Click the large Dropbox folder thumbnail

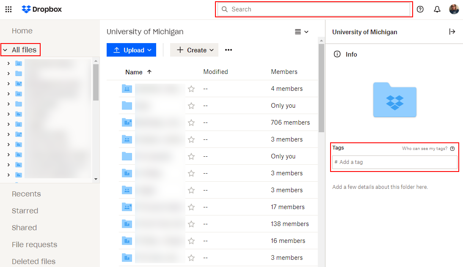(x=395, y=100)
